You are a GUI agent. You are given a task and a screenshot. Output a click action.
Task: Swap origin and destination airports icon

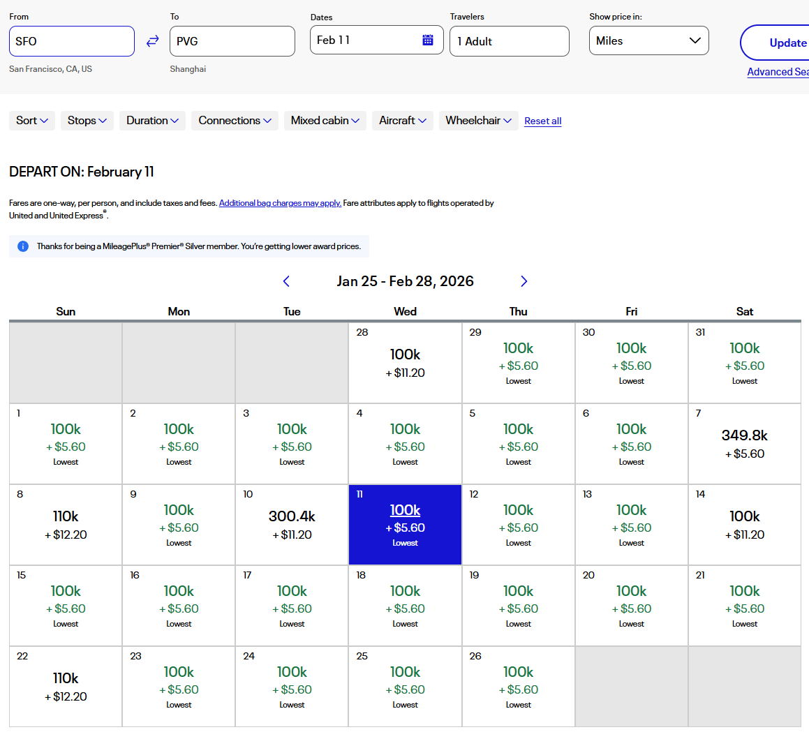[x=152, y=41]
